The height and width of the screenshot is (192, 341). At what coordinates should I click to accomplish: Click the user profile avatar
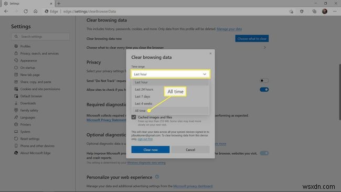pos(324,12)
